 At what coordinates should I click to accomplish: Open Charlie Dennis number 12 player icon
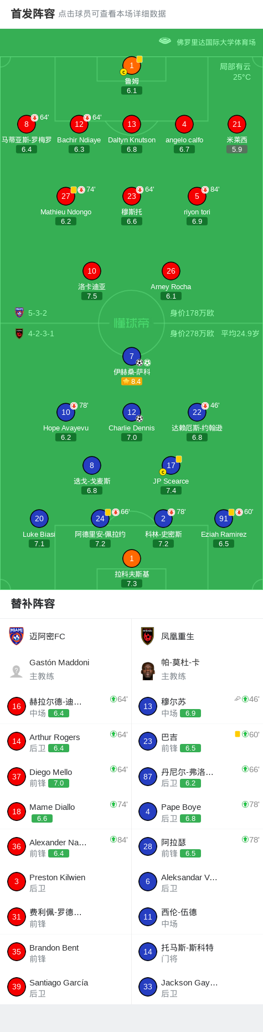[132, 412]
